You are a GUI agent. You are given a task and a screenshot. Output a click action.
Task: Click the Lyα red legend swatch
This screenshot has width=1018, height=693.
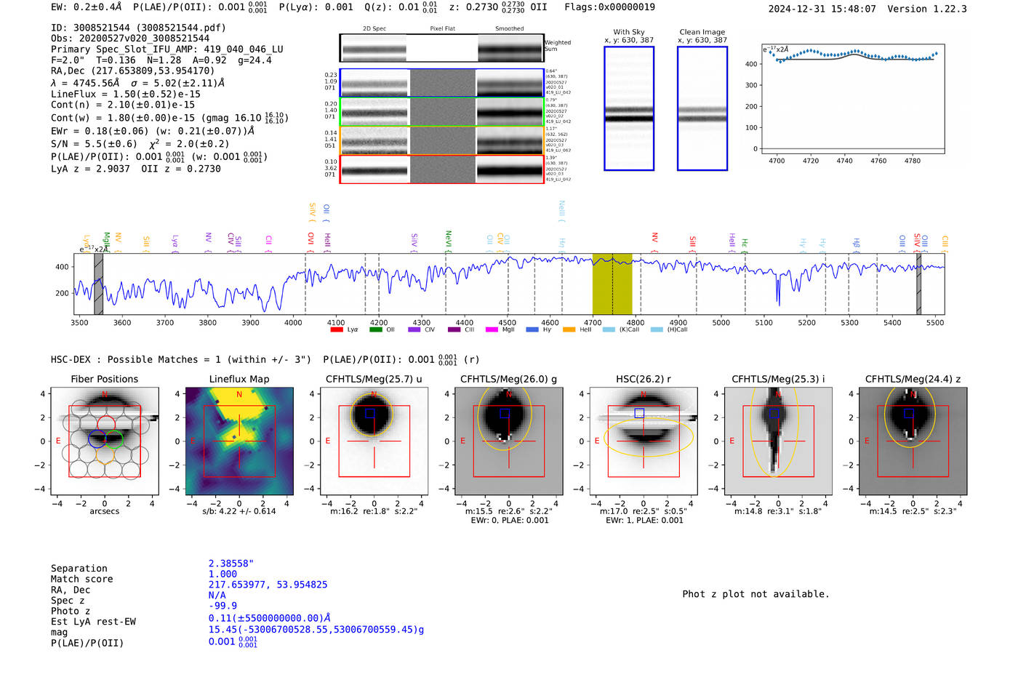[337, 329]
